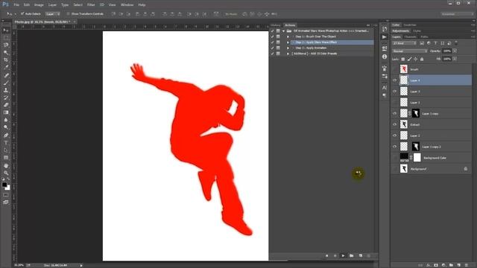Show the Background Color layer visibility box
Viewport: 477px width, 268px height.
pyautogui.click(x=395, y=158)
